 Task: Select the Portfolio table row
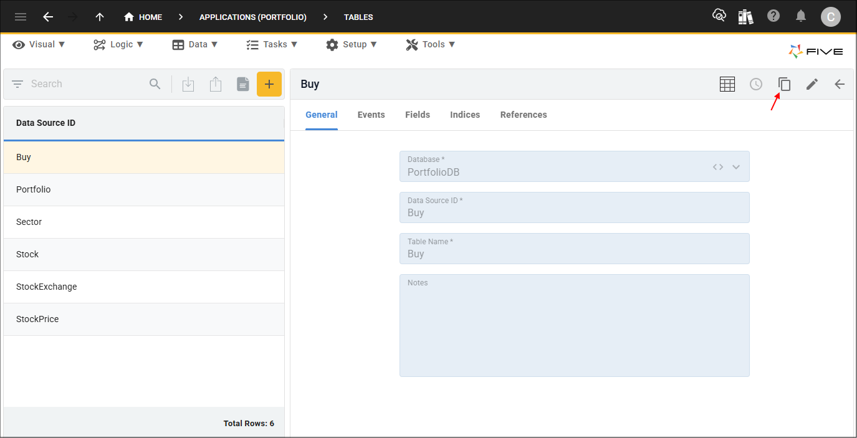click(x=144, y=189)
